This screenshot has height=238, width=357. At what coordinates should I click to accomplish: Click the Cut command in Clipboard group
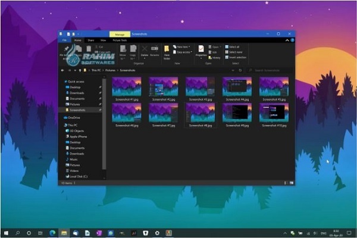coord(99,46)
